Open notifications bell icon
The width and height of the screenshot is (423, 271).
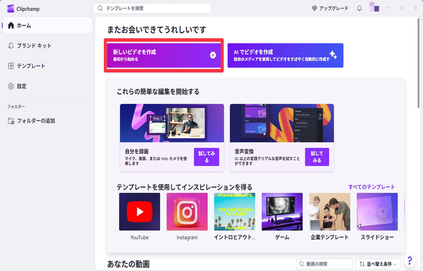[360, 8]
